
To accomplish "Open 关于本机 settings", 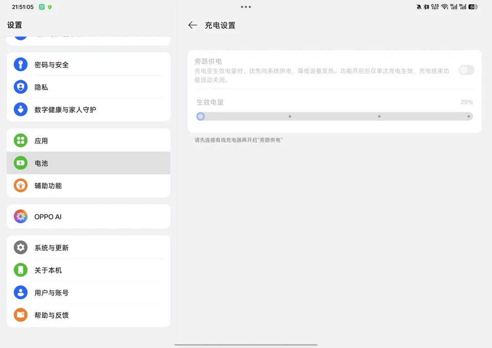I will click(x=88, y=270).
